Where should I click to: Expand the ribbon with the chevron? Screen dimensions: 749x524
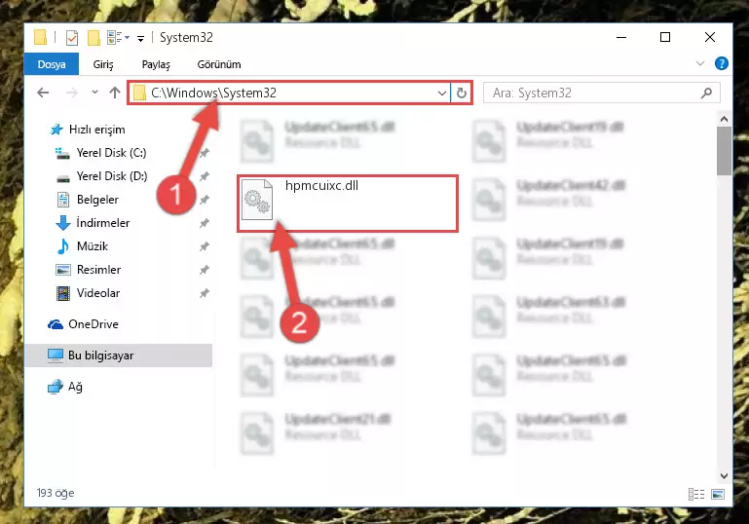click(x=700, y=63)
